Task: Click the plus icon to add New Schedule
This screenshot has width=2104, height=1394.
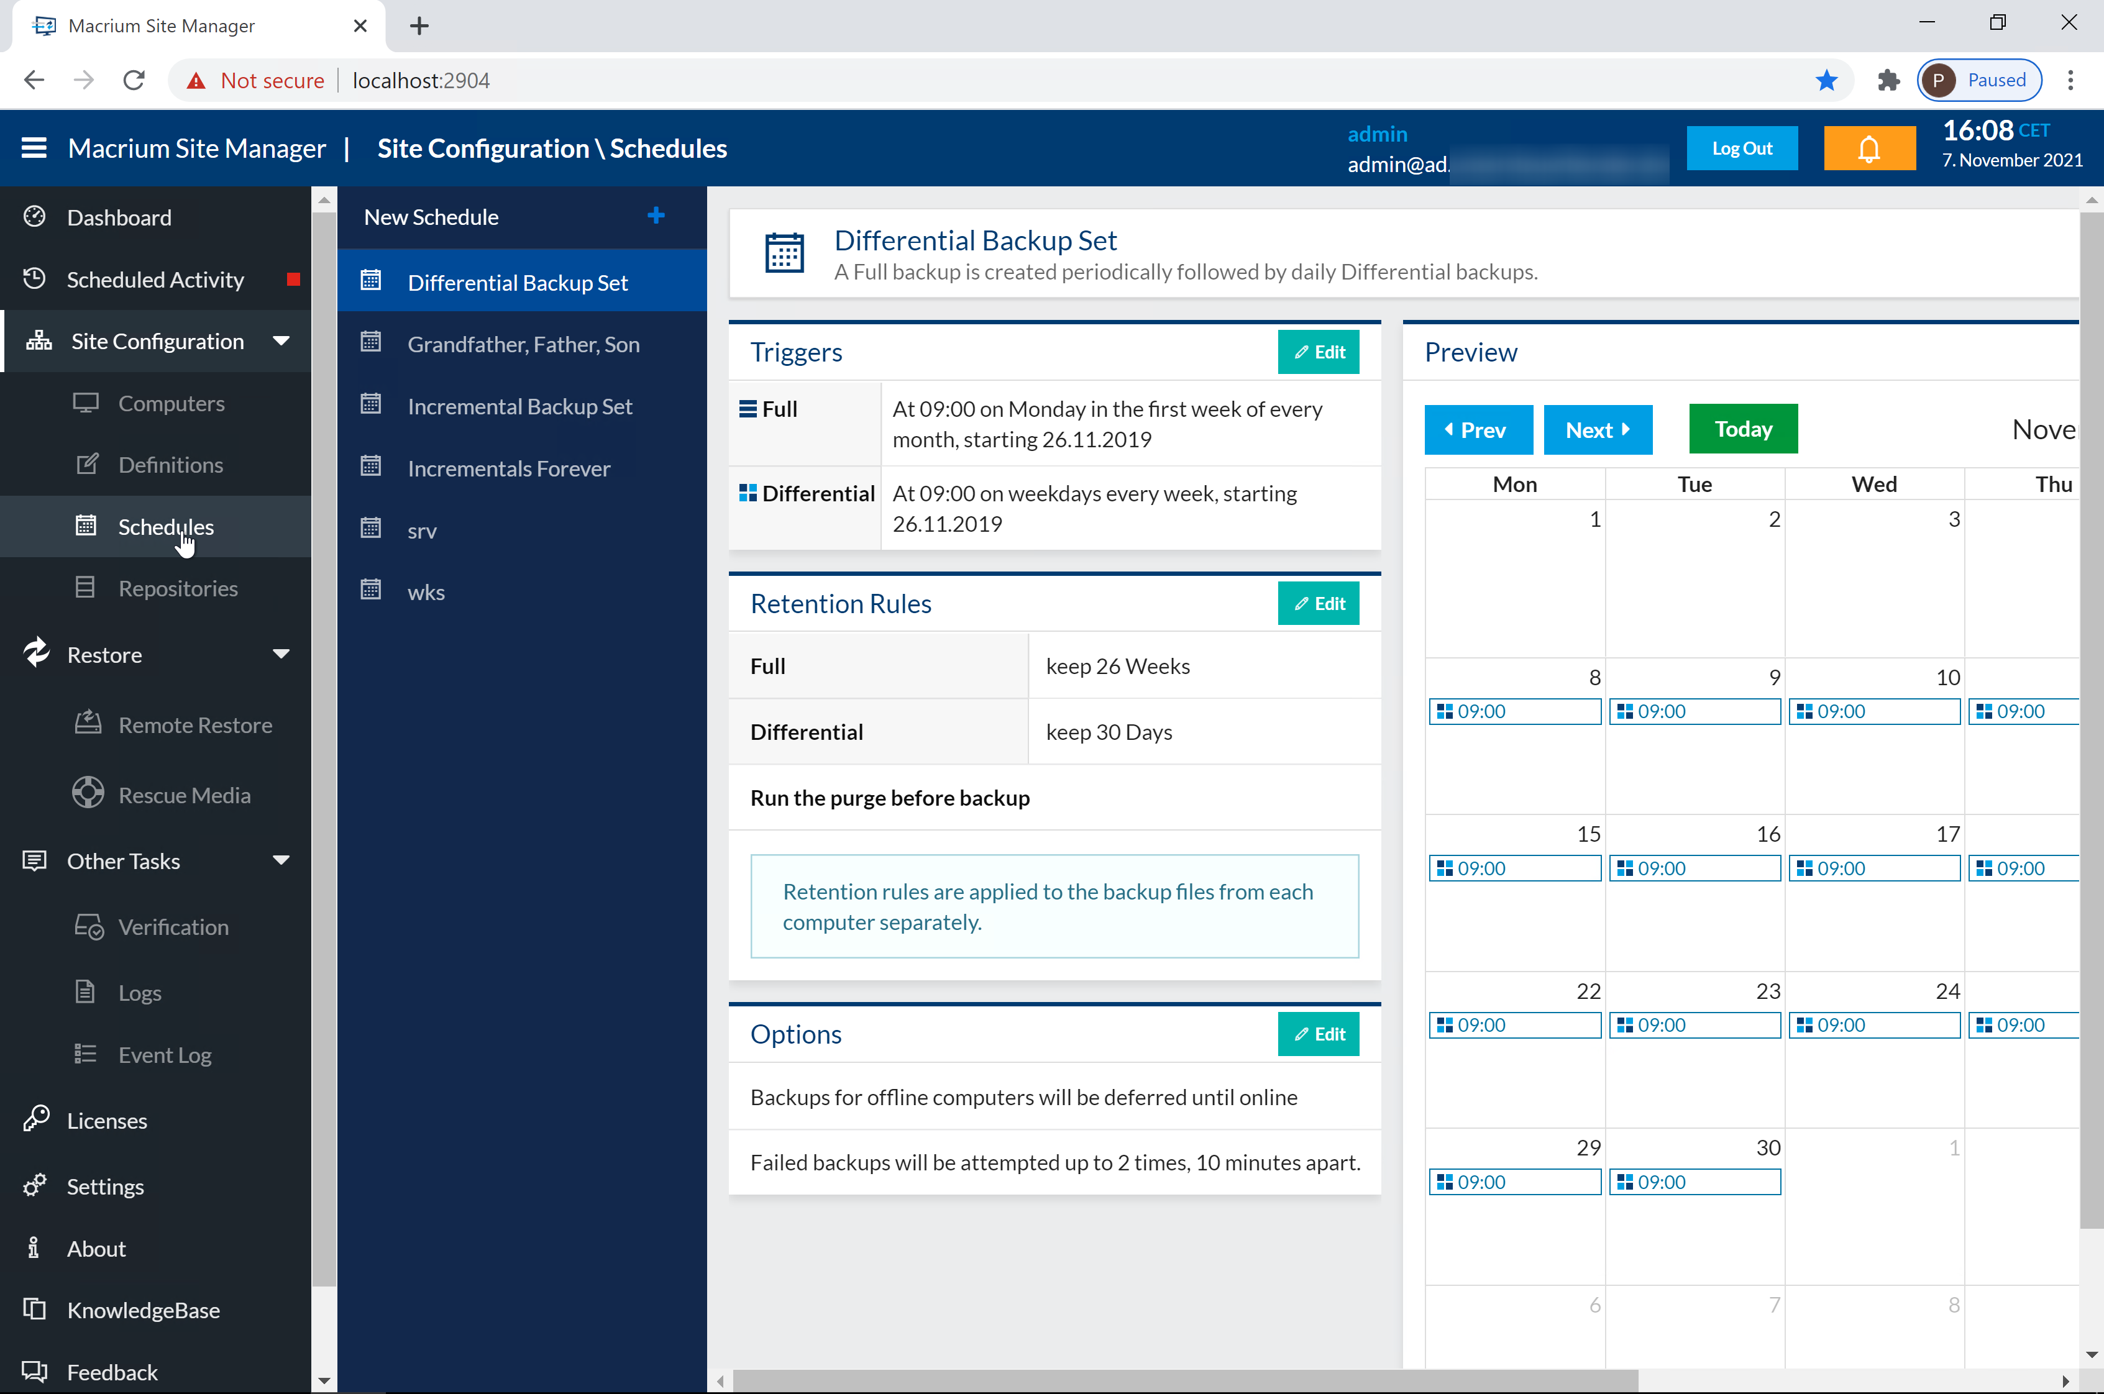Action: click(656, 216)
